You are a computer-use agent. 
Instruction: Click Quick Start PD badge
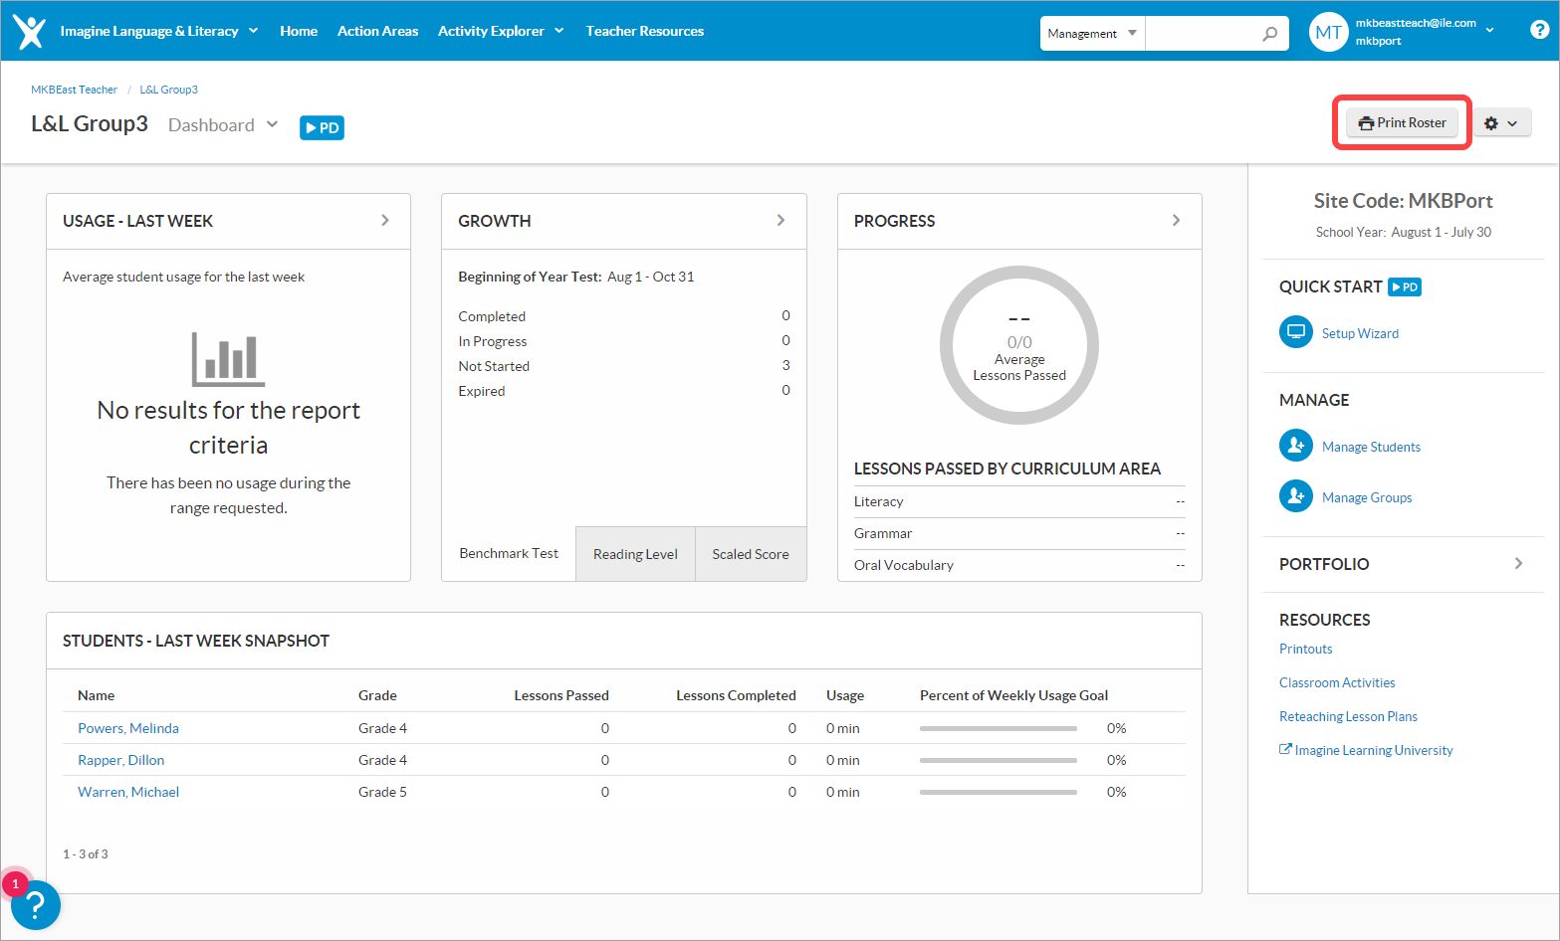coord(1405,287)
